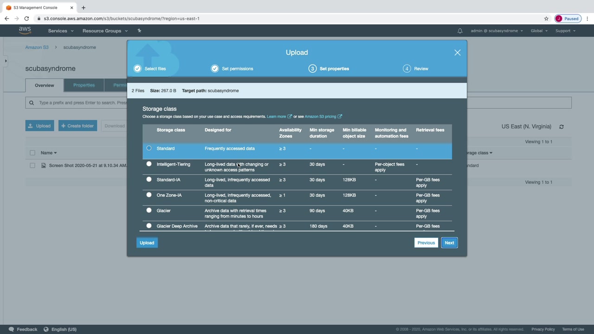Open the Amazon S3 pricing link
The image size is (594, 334).
tap(320, 116)
